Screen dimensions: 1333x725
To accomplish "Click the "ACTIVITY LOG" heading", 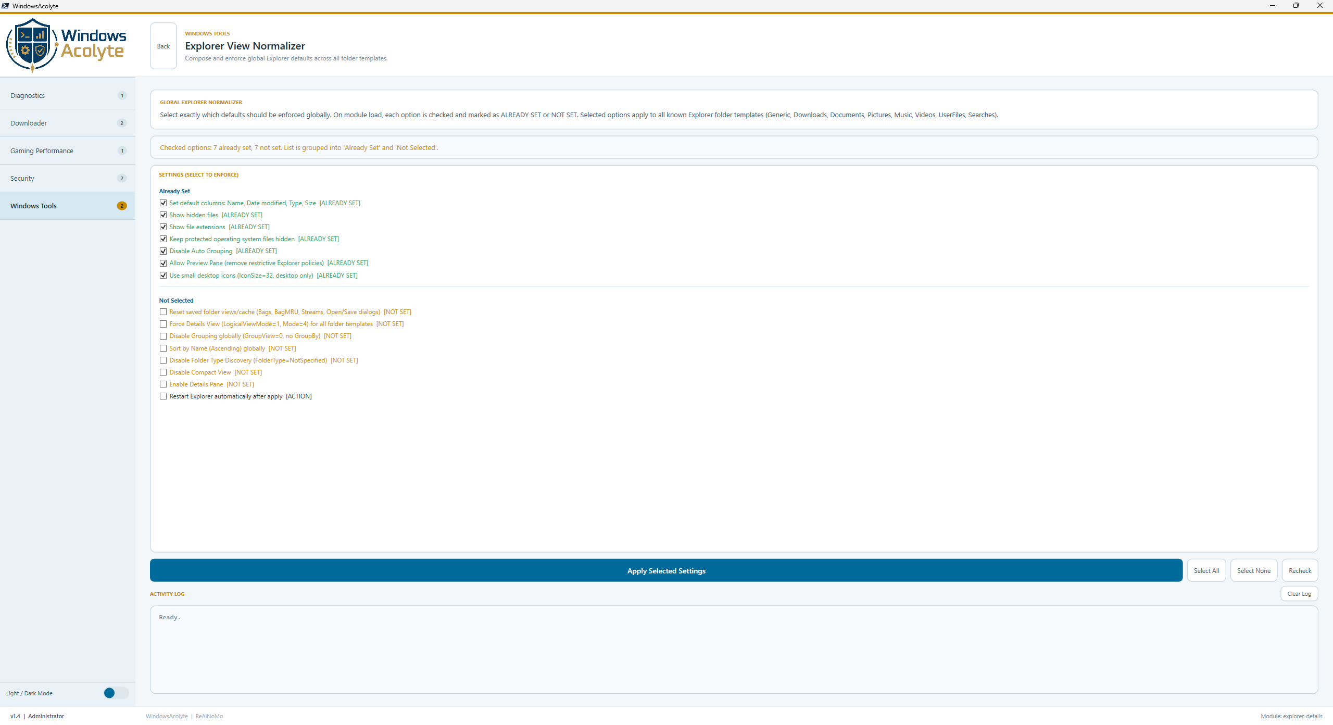I will (x=167, y=594).
